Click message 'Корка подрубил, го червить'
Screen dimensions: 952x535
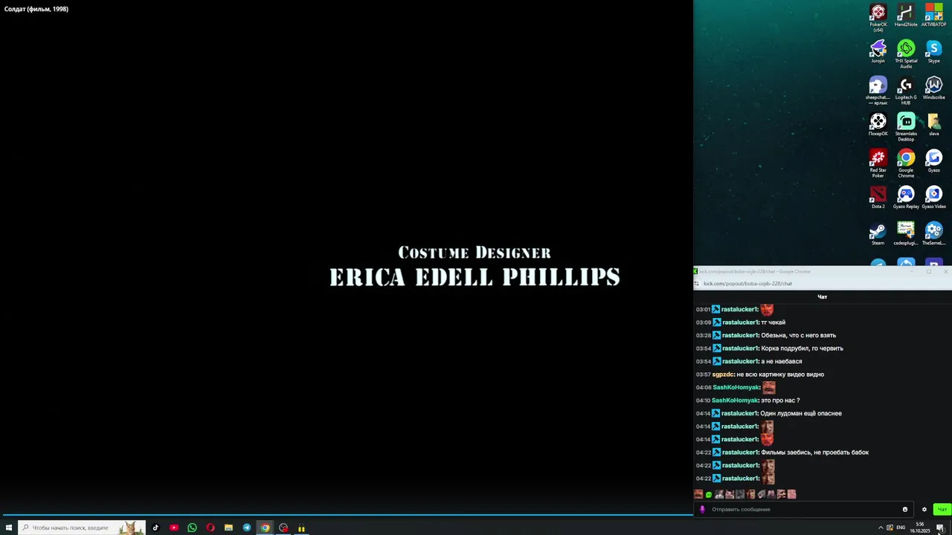click(x=802, y=348)
